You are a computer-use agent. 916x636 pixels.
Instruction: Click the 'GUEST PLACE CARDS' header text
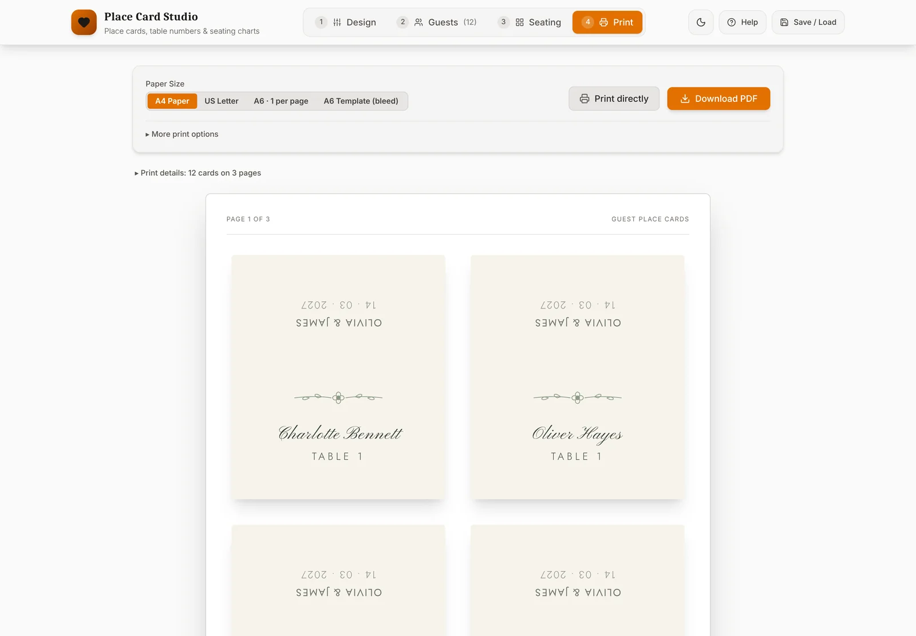[x=650, y=219]
